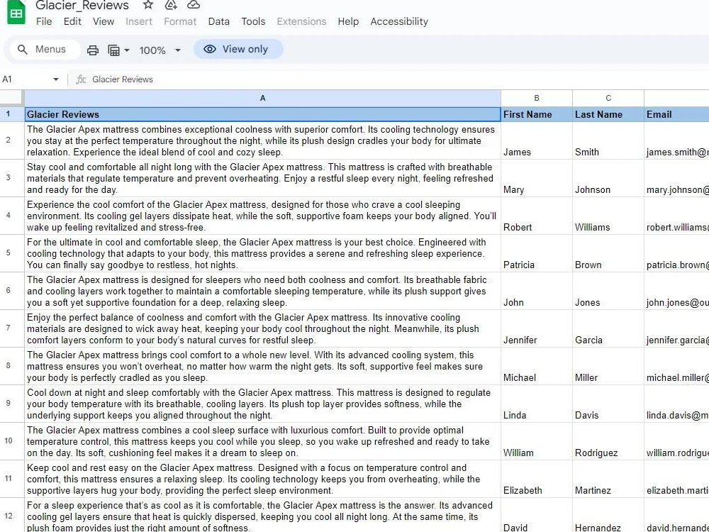Click the cell containing Smith
709x532 pixels.
click(x=608, y=140)
